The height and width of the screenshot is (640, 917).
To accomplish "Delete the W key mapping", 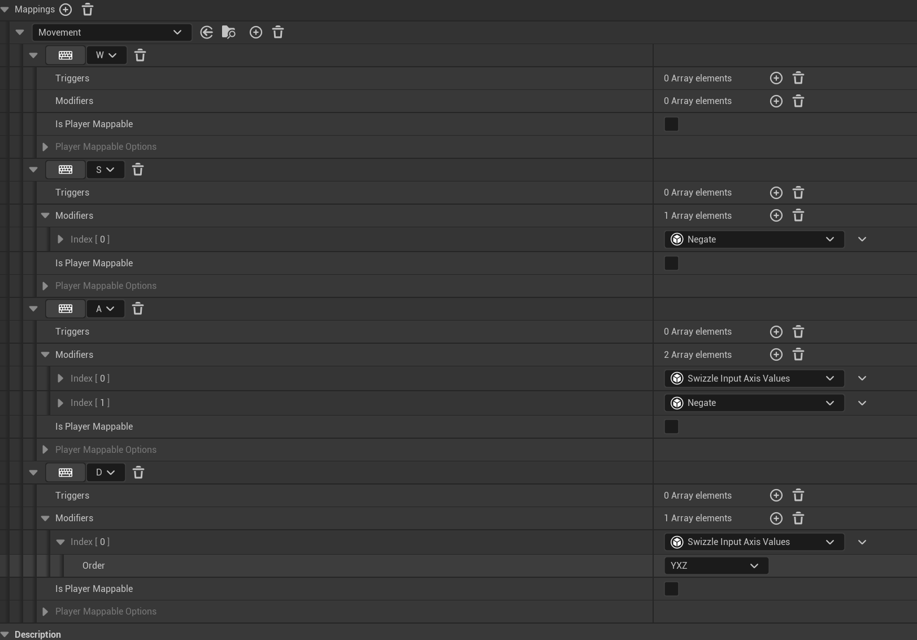I will click(140, 55).
